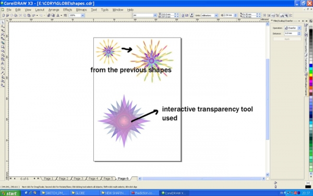Screen dimensions: 313x196
Task: Select the Rectangle tool
Action: pyautogui.click(x=3, y=47)
